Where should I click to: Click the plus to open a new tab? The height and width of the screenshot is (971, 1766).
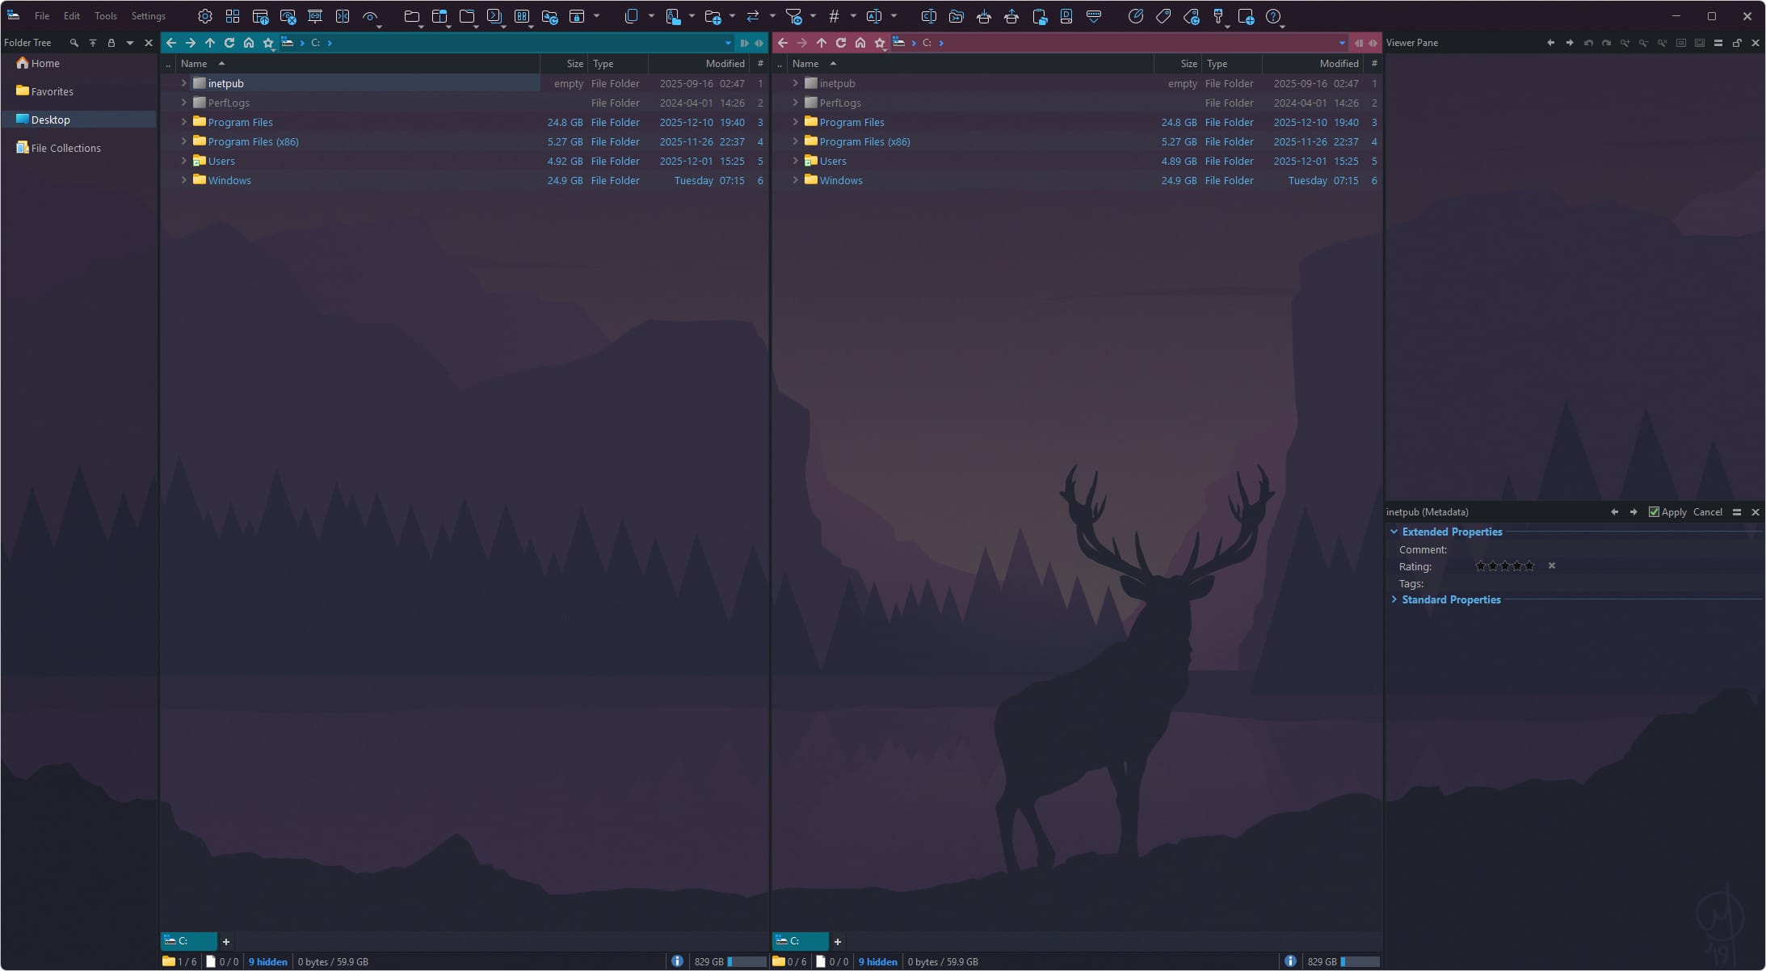click(226, 941)
